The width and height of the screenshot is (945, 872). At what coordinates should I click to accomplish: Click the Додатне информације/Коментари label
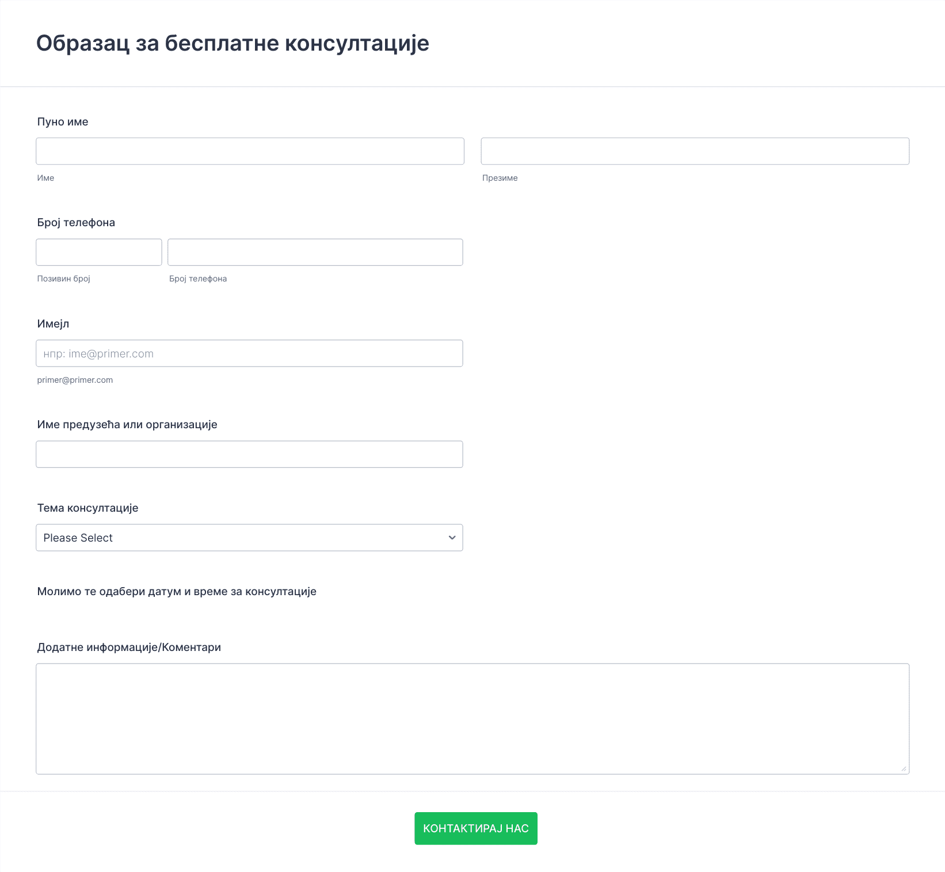coord(129,648)
